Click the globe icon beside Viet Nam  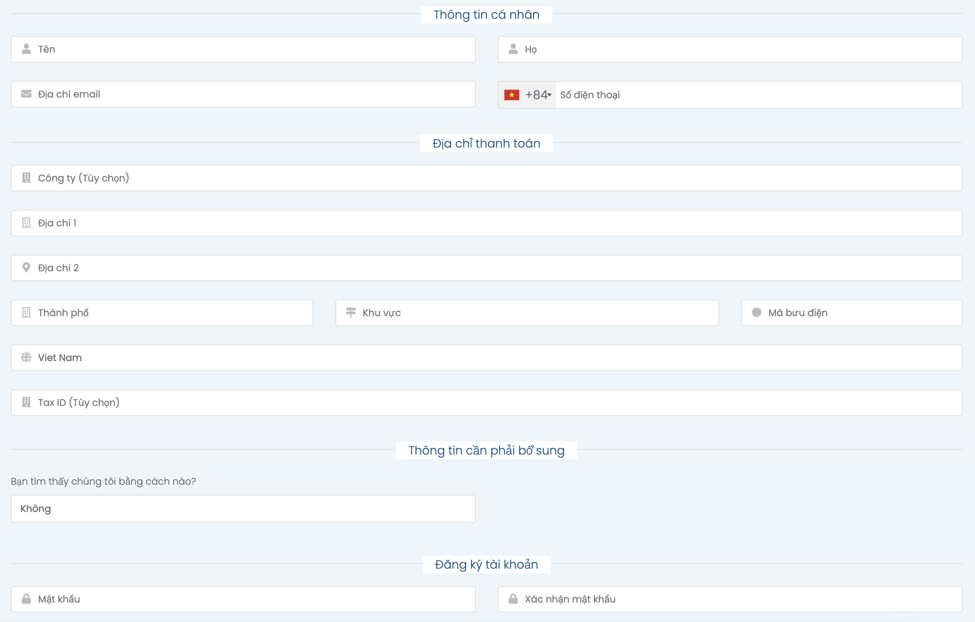click(26, 357)
